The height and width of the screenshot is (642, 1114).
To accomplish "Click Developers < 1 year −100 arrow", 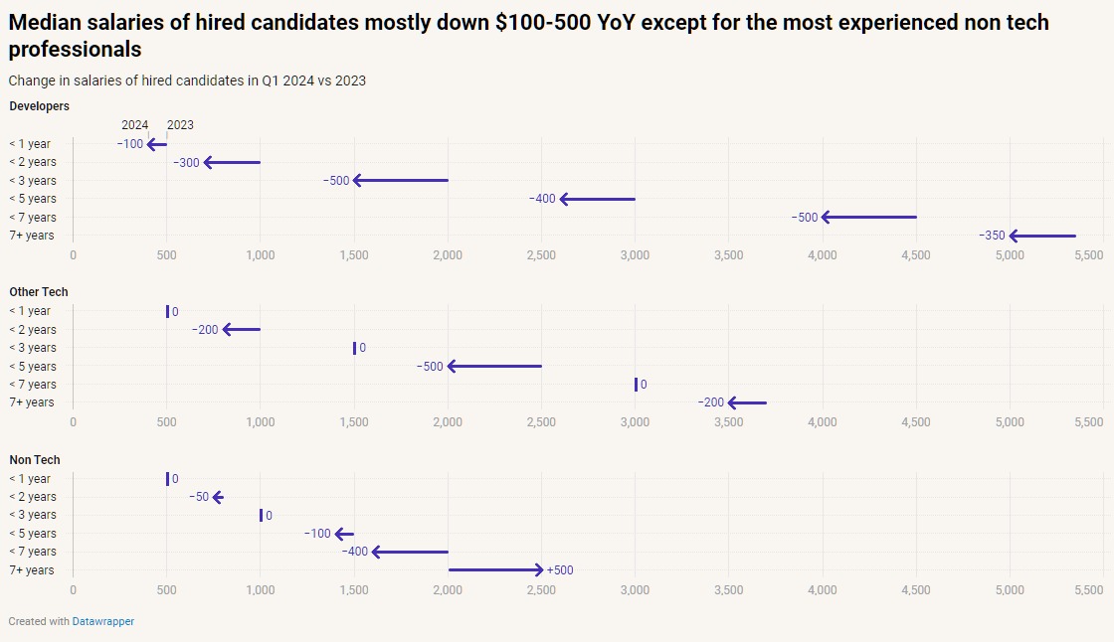I will click(x=157, y=144).
